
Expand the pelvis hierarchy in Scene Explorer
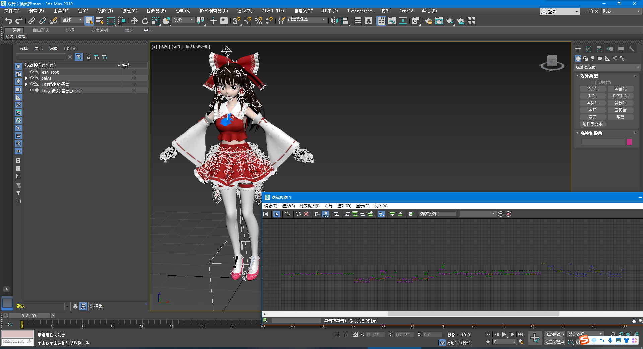point(26,78)
